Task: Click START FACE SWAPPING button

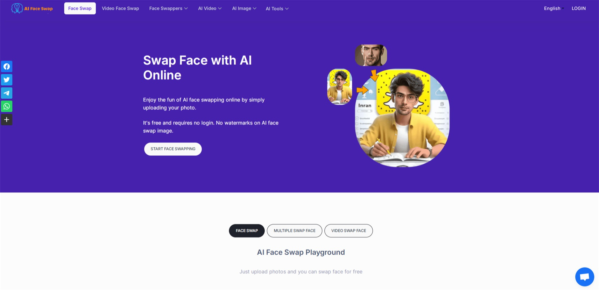Action: coord(173,149)
